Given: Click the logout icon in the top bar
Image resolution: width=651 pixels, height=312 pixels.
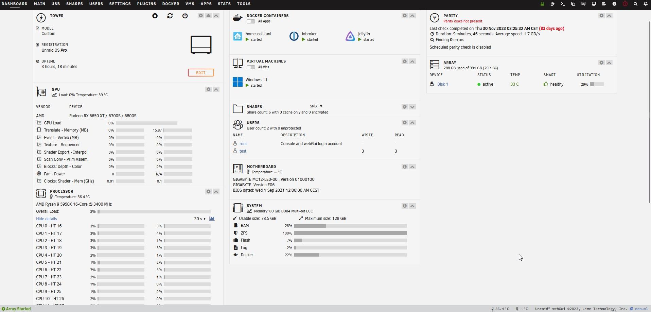Looking at the screenshot, I should pos(552,4).
